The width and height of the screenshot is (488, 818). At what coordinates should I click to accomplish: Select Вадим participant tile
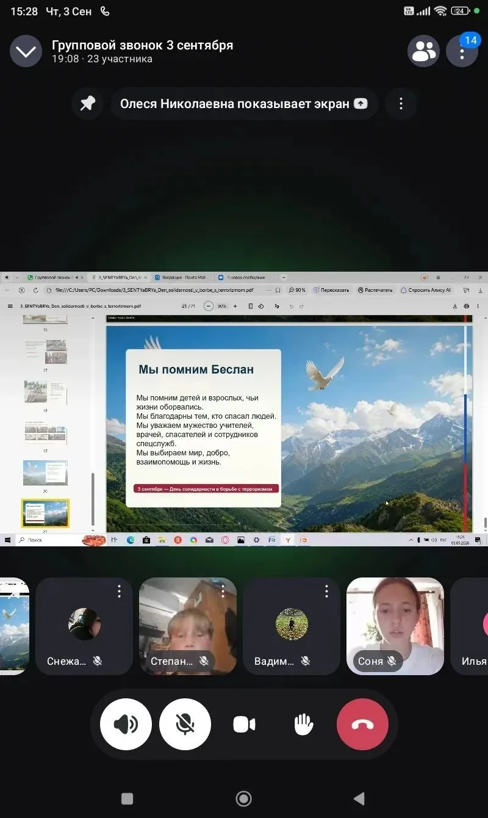(292, 626)
